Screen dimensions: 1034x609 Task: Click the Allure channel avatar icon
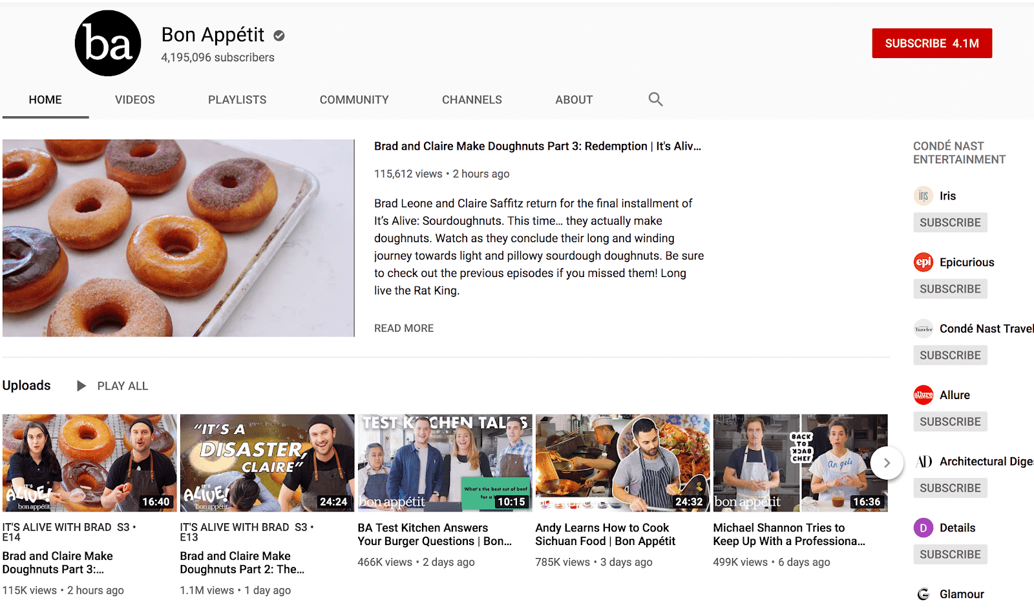923,395
